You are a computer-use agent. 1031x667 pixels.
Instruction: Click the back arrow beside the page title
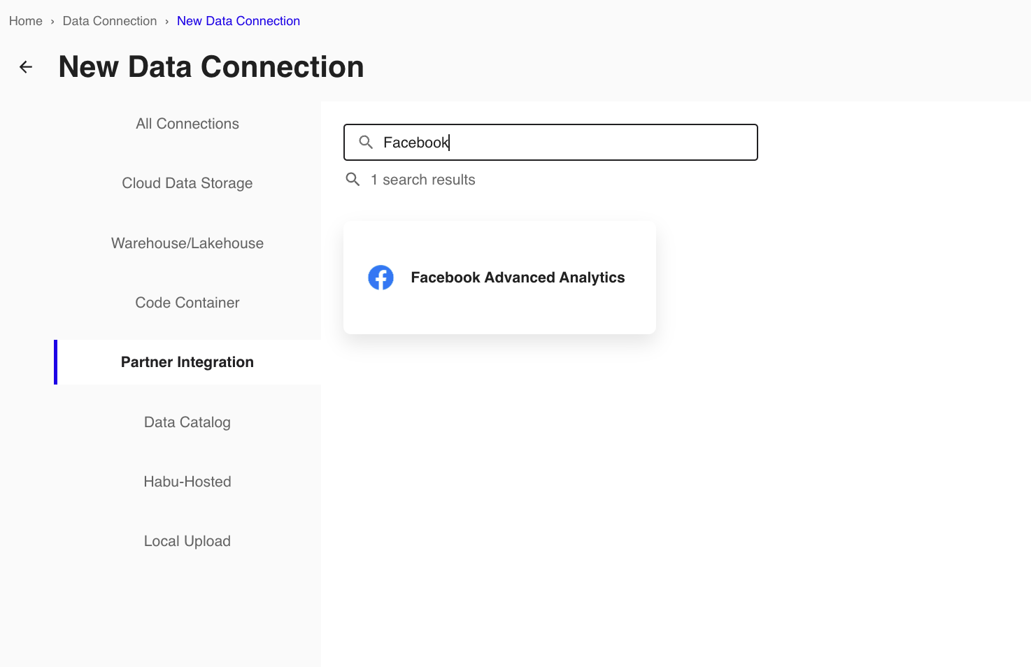click(x=26, y=67)
